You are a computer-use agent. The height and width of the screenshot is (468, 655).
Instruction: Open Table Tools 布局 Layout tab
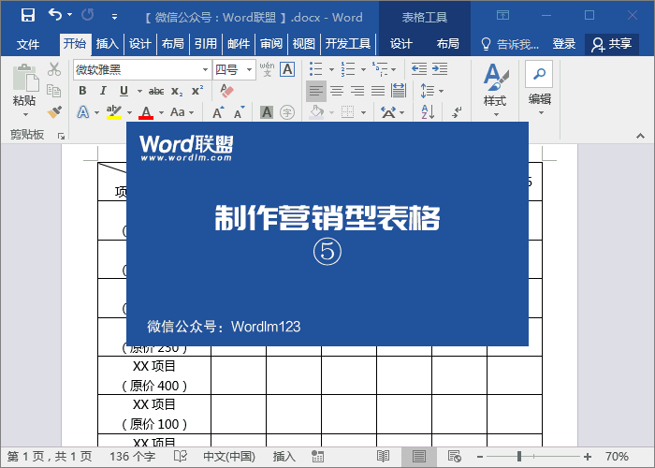[447, 43]
